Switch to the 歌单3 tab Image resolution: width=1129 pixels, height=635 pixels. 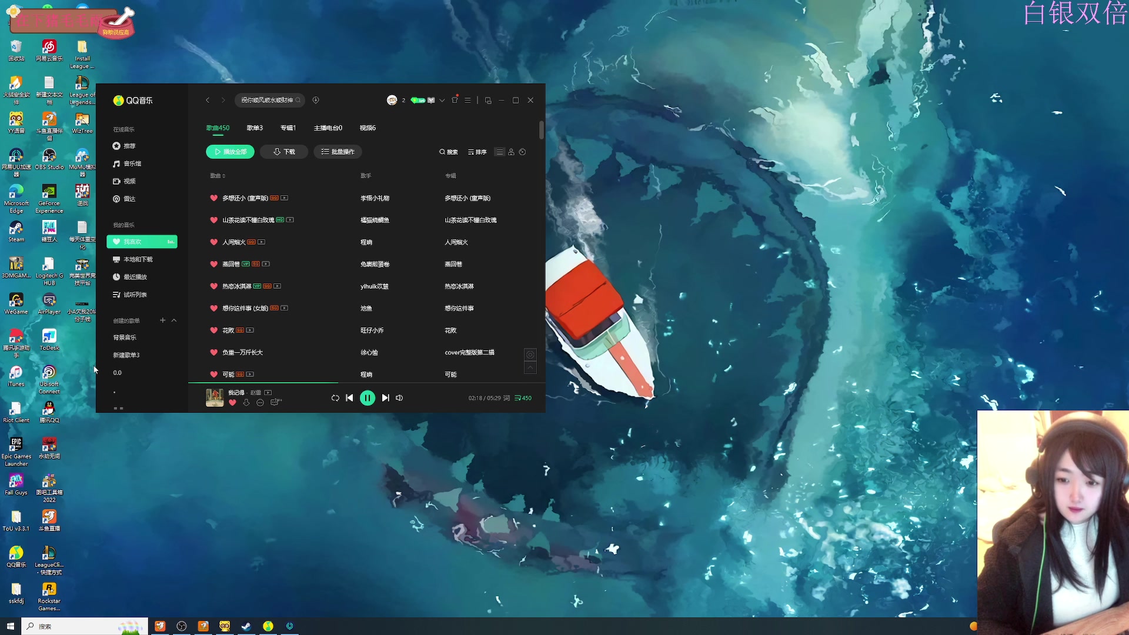point(255,128)
